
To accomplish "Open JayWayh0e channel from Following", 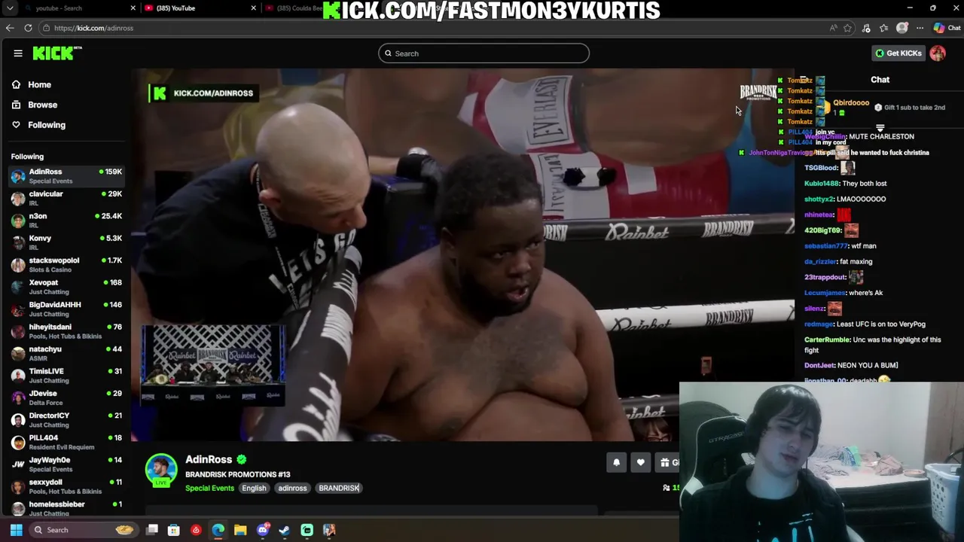I will point(66,464).
